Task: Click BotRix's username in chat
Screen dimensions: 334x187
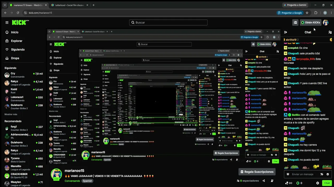Action: pyautogui.click(x=296, y=115)
